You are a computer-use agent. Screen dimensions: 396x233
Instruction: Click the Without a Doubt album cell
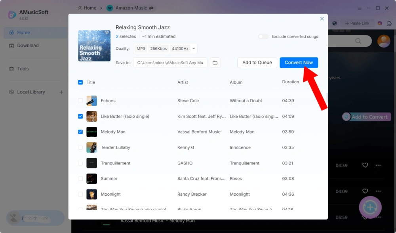(x=246, y=101)
